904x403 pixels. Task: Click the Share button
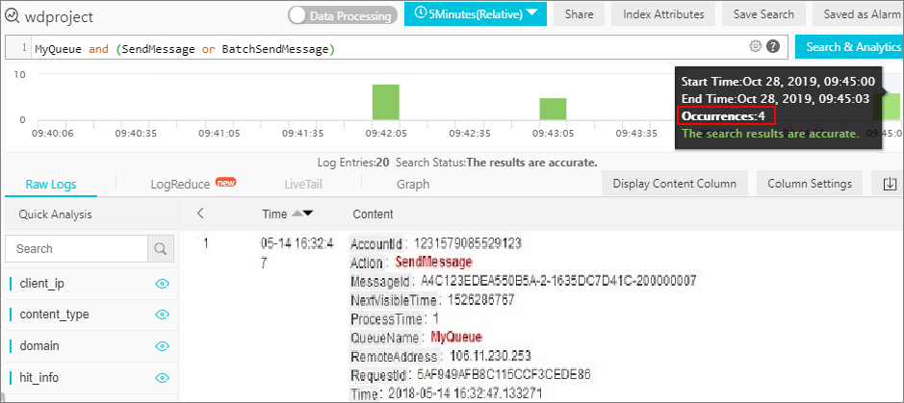579,14
